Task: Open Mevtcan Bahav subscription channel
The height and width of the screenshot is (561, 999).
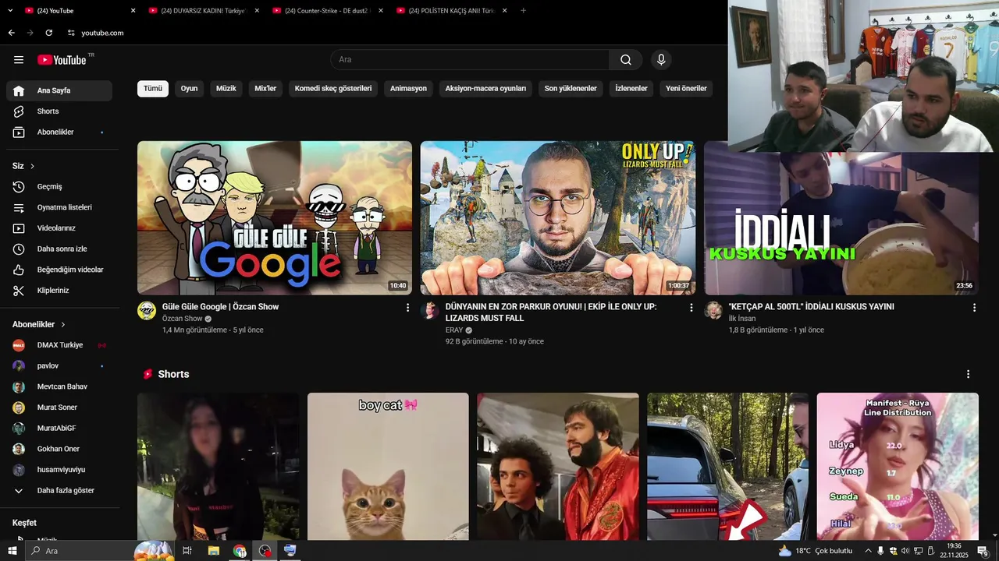Action: tap(59, 386)
